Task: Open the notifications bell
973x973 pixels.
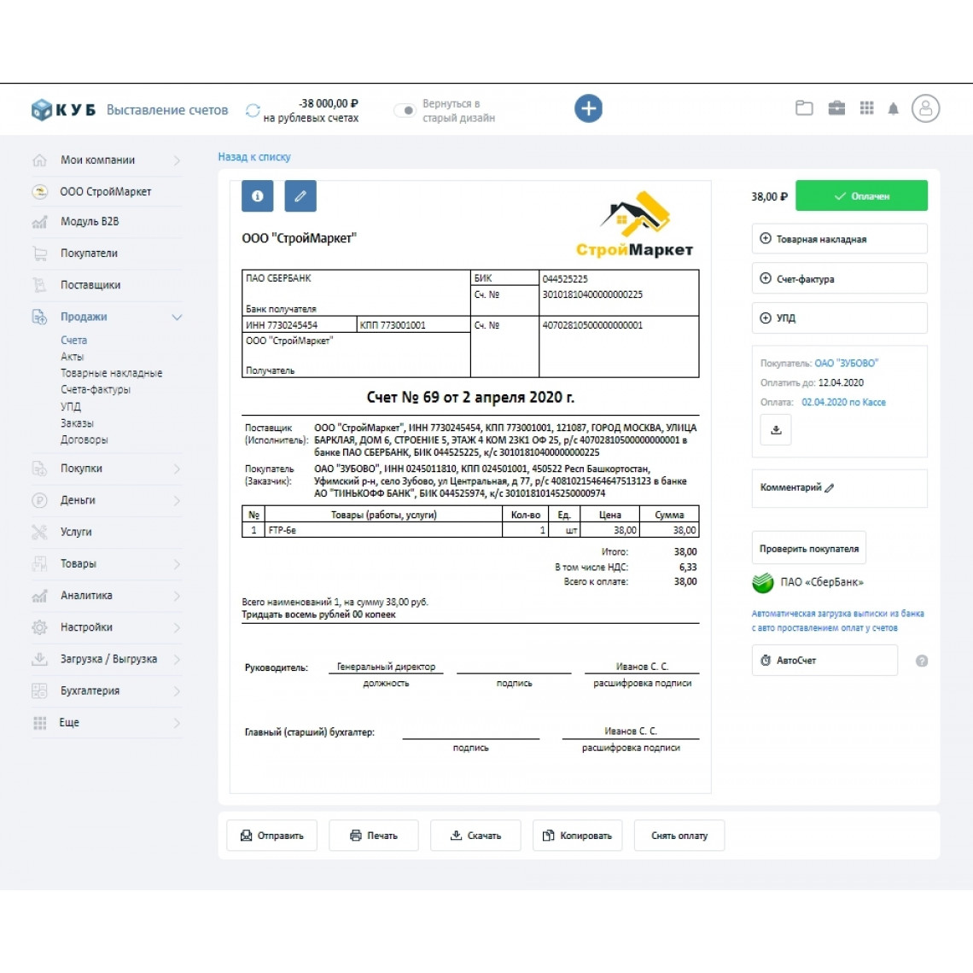Action: coord(894,108)
